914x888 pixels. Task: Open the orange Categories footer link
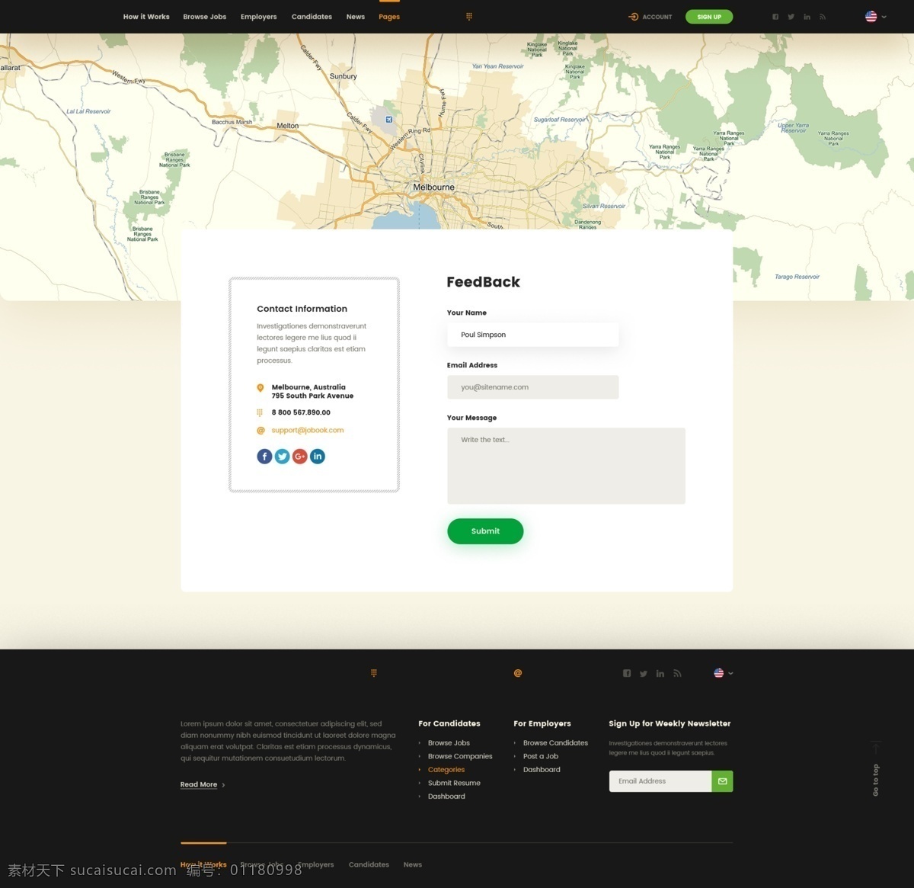(x=446, y=770)
